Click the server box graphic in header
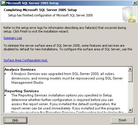Screen dimensions: 138x125 tap(129, 14)
